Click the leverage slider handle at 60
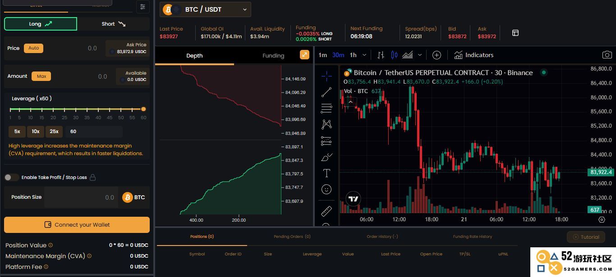 143,109
